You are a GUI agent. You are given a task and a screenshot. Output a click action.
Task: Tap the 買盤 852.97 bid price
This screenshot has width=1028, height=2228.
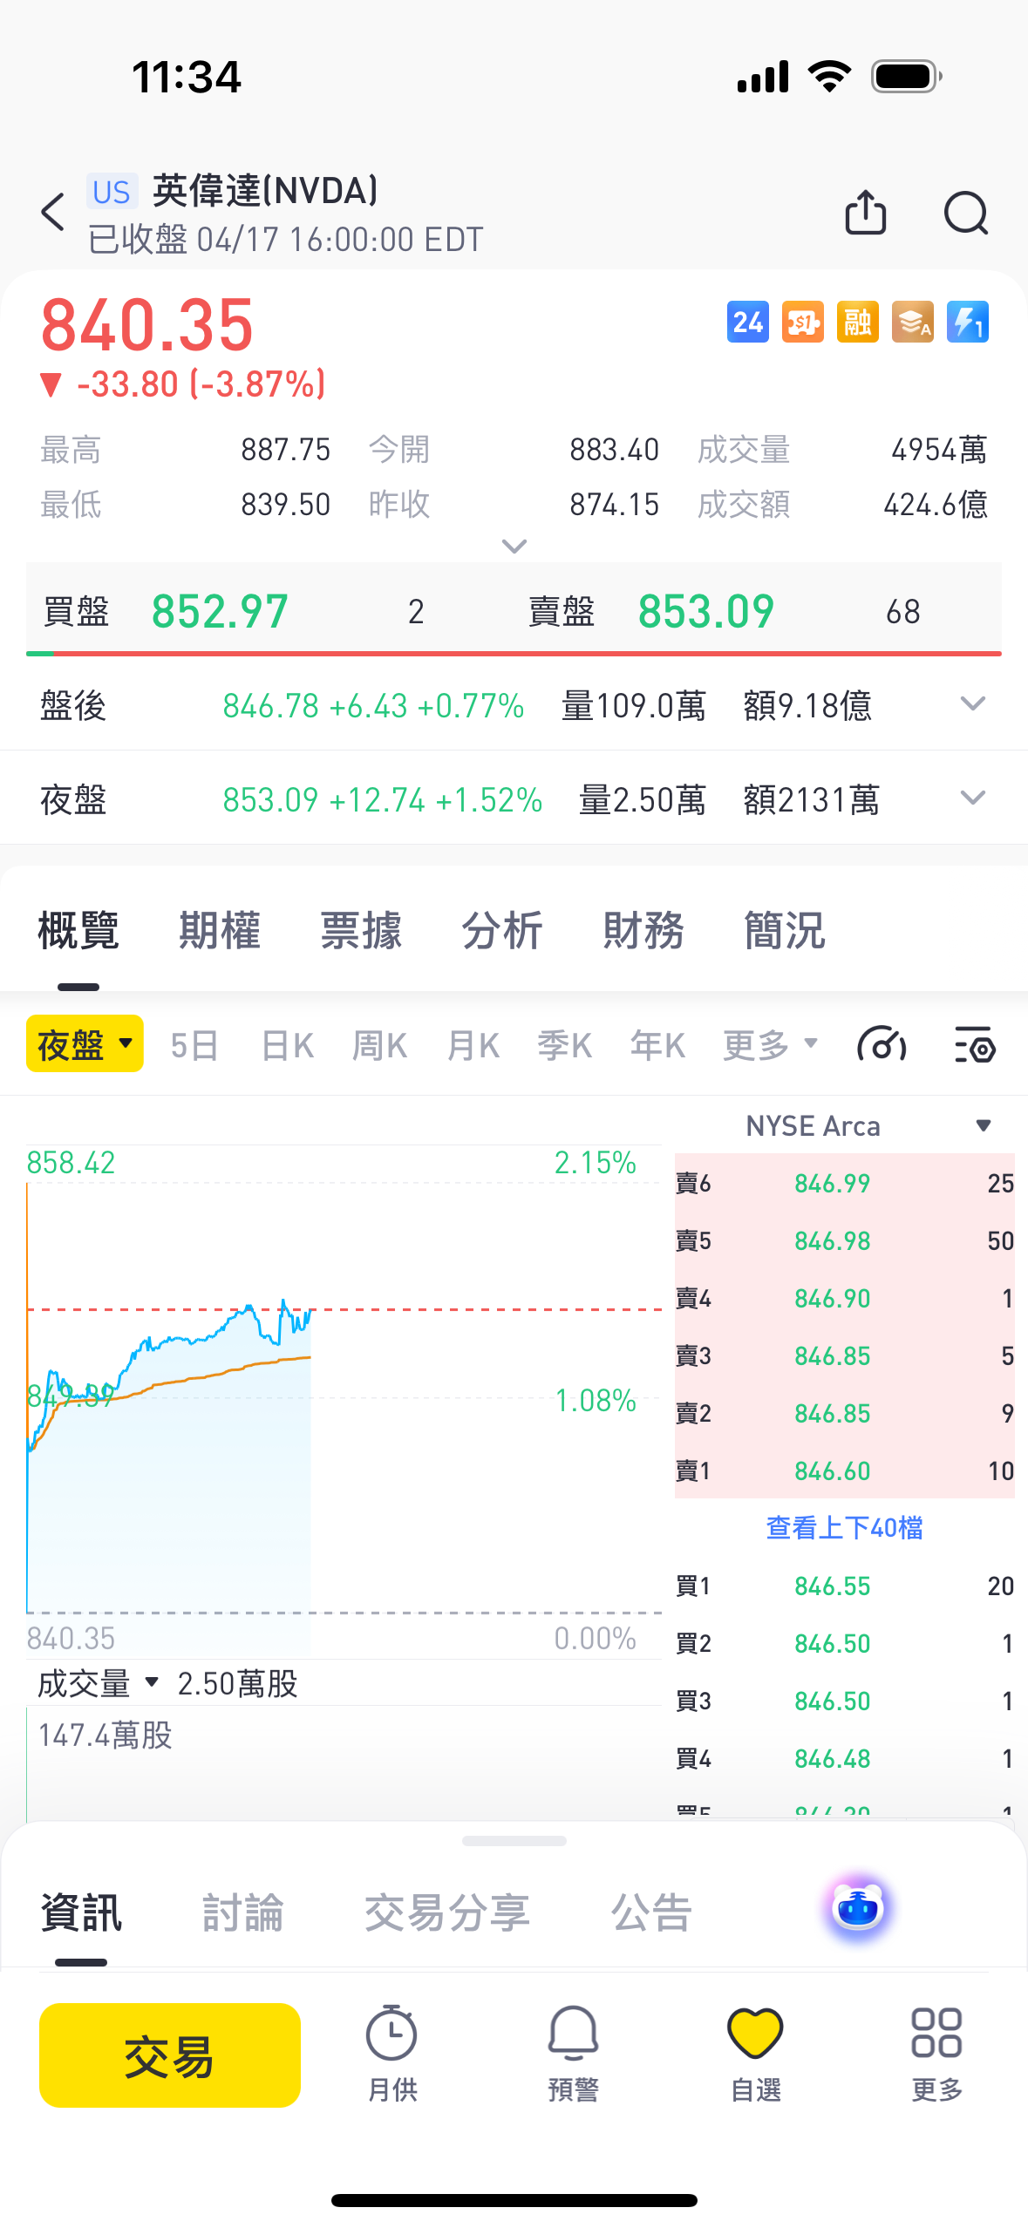coord(220,611)
